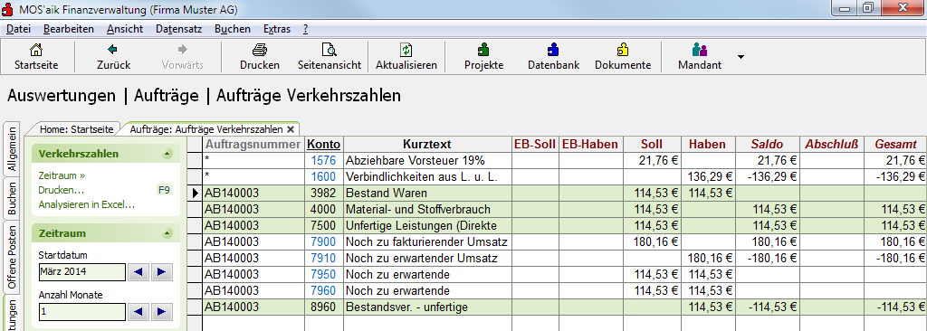This screenshot has height=331, width=927.
Task: Open account link 1600
Action: point(323,176)
